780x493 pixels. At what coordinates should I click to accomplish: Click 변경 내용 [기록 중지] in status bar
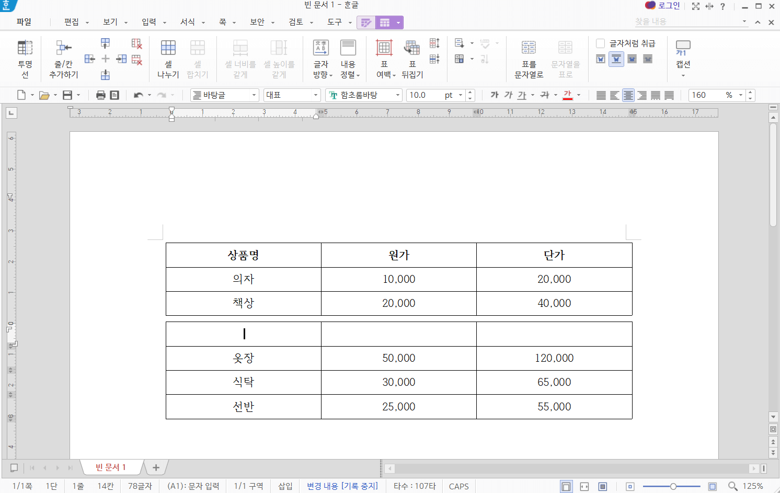342,486
